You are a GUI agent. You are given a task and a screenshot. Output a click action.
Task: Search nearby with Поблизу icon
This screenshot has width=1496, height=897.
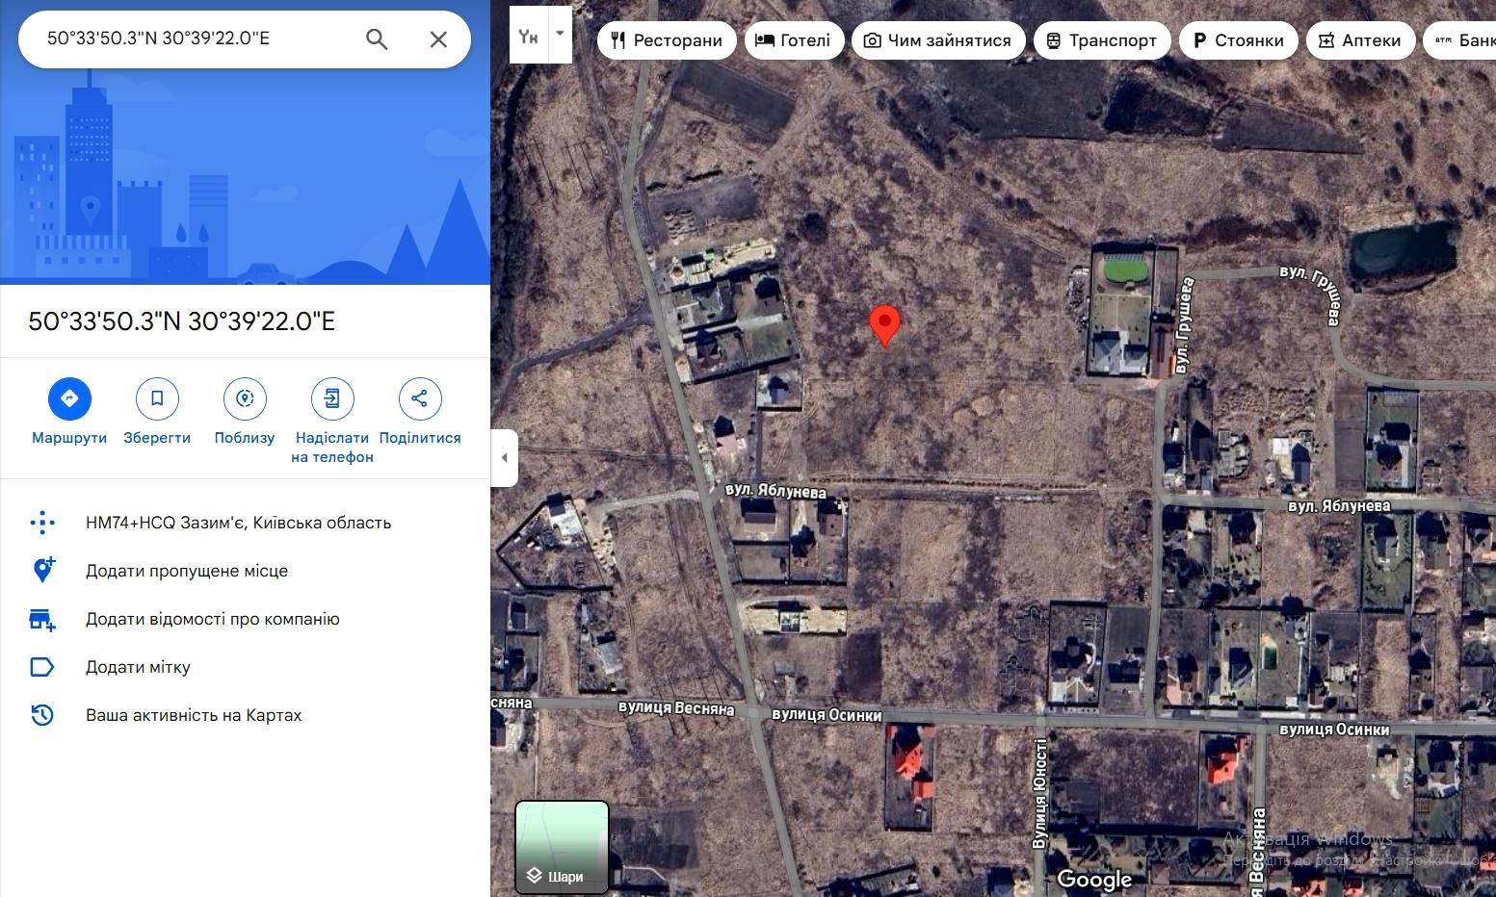coord(245,398)
